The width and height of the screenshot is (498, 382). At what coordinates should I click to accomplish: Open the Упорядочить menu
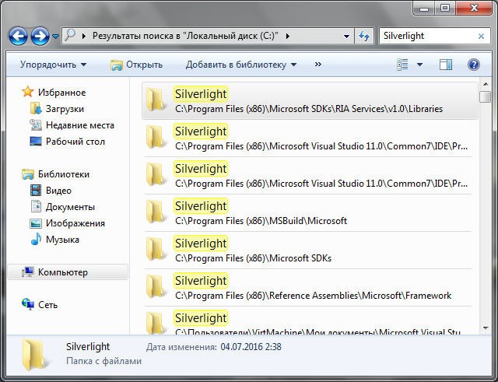53,65
